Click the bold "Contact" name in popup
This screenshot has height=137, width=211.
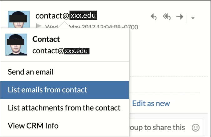[x=46, y=40]
